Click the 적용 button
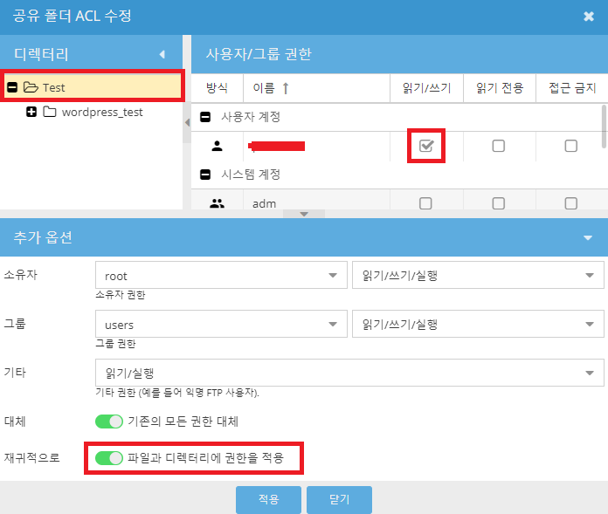 point(268,500)
